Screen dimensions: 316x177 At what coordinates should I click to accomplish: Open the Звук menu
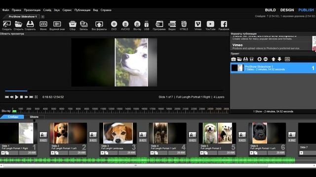[x=57, y=10]
